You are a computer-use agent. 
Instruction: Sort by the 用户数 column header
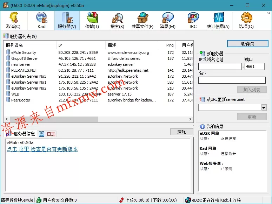pos(185,45)
